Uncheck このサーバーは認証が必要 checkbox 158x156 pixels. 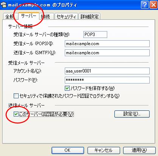click(x=16, y=114)
